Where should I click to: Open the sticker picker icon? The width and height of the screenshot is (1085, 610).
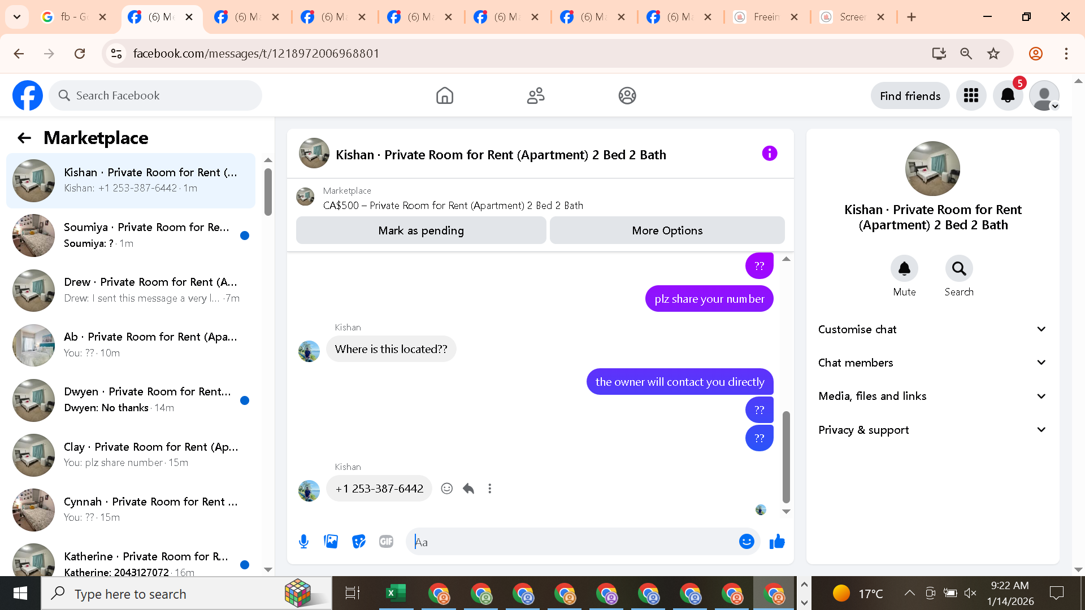click(358, 542)
